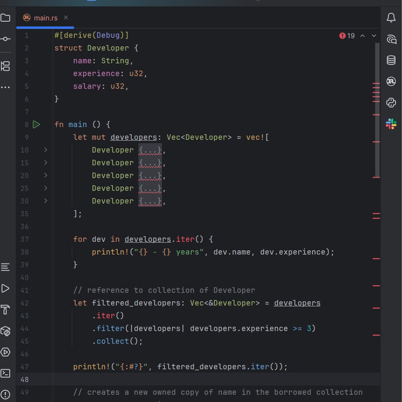Open the Structure tool window

pyautogui.click(x=6, y=66)
